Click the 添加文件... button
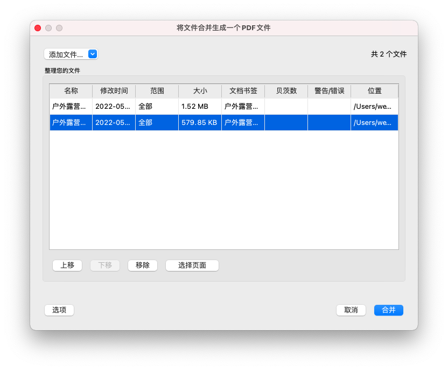This screenshot has width=448, height=370. click(x=66, y=54)
